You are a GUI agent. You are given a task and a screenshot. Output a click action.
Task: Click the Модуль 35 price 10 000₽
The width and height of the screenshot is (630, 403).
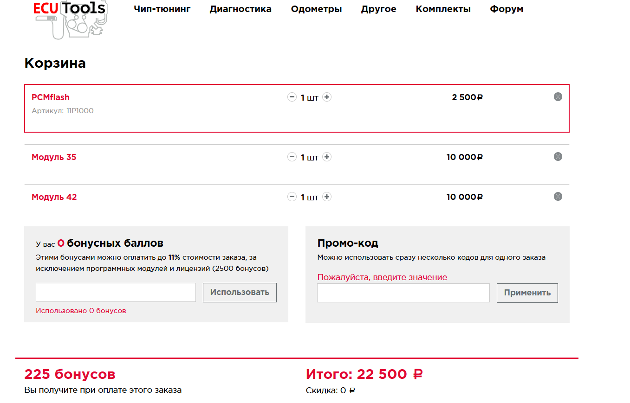(465, 157)
